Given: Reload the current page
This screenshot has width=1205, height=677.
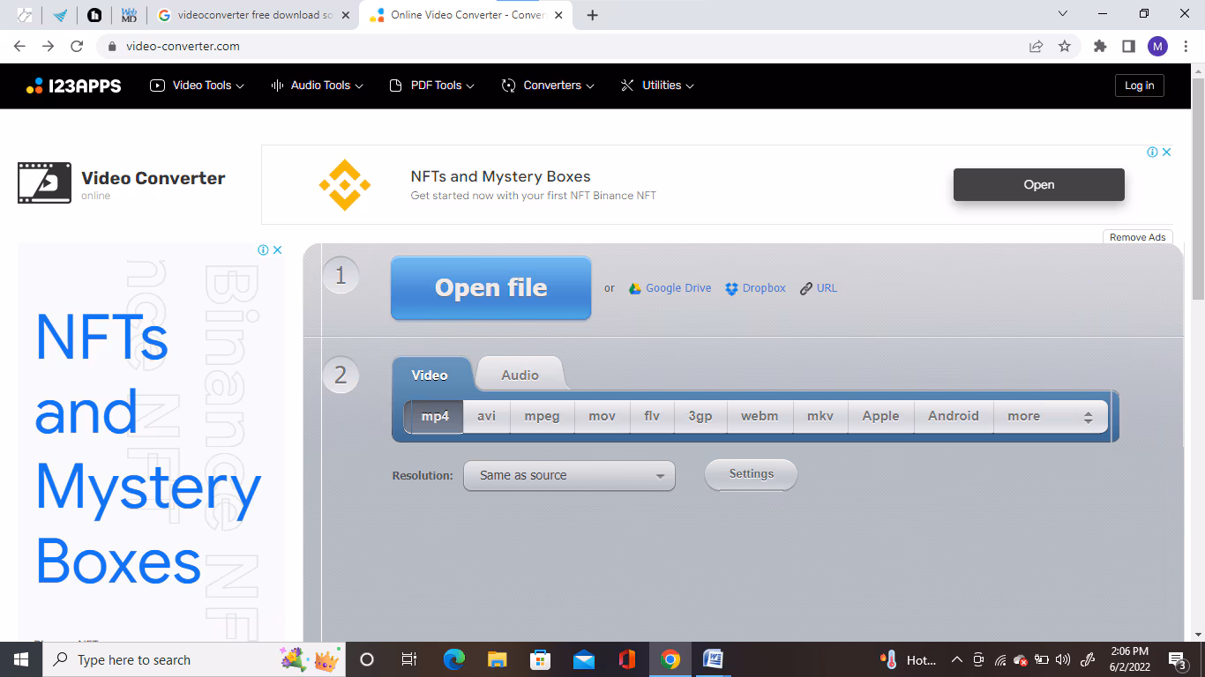Looking at the screenshot, I should (77, 46).
